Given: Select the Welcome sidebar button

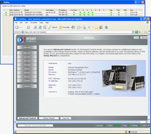Looking at the screenshot, I should (x=27, y=47).
